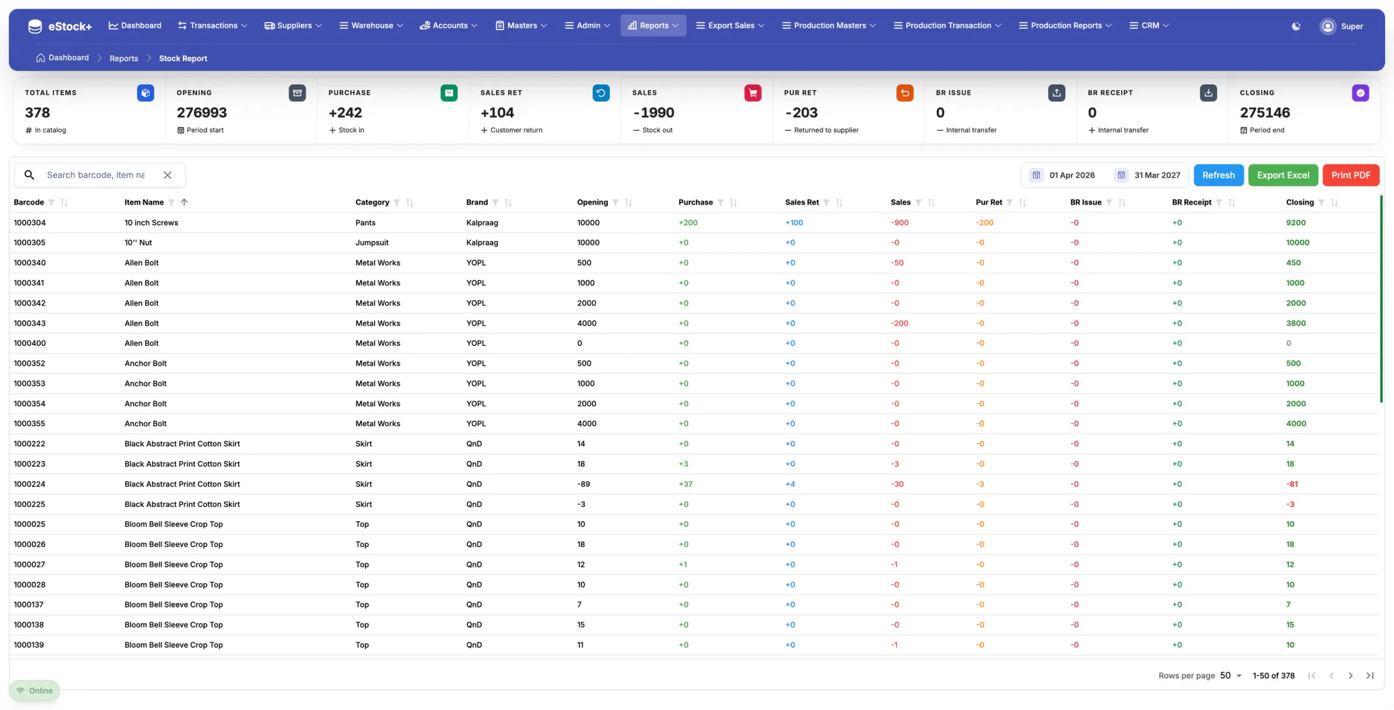Click the Search barcode input field

pyautogui.click(x=96, y=175)
